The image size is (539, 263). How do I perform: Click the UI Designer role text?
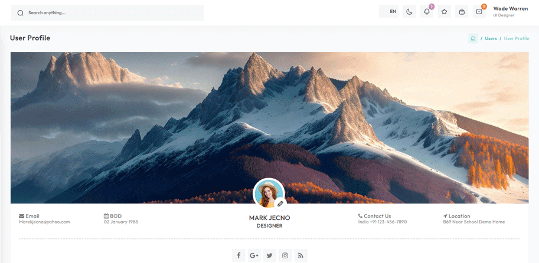click(504, 15)
